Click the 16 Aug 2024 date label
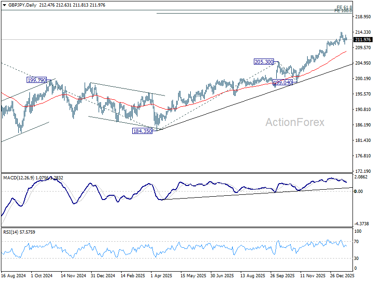 coord(13,276)
